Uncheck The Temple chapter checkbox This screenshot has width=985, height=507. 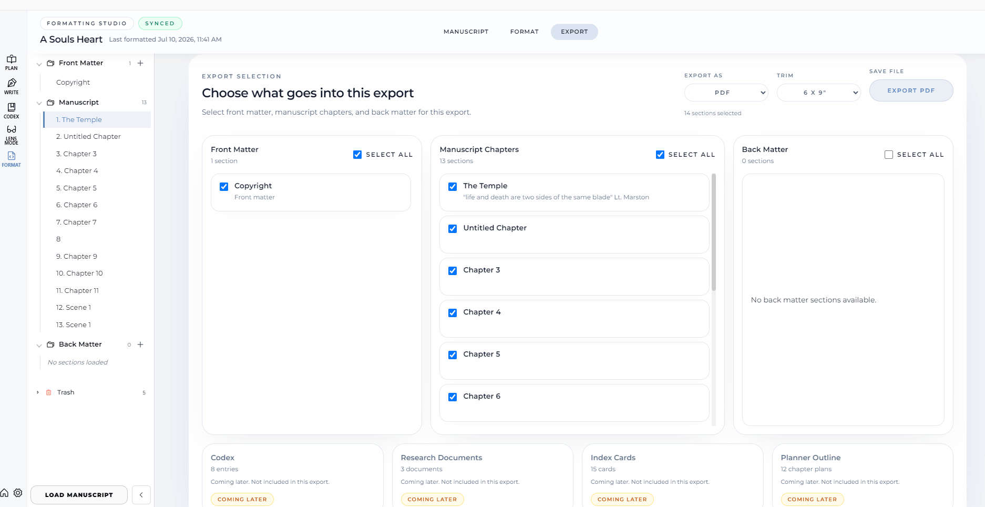click(x=453, y=187)
